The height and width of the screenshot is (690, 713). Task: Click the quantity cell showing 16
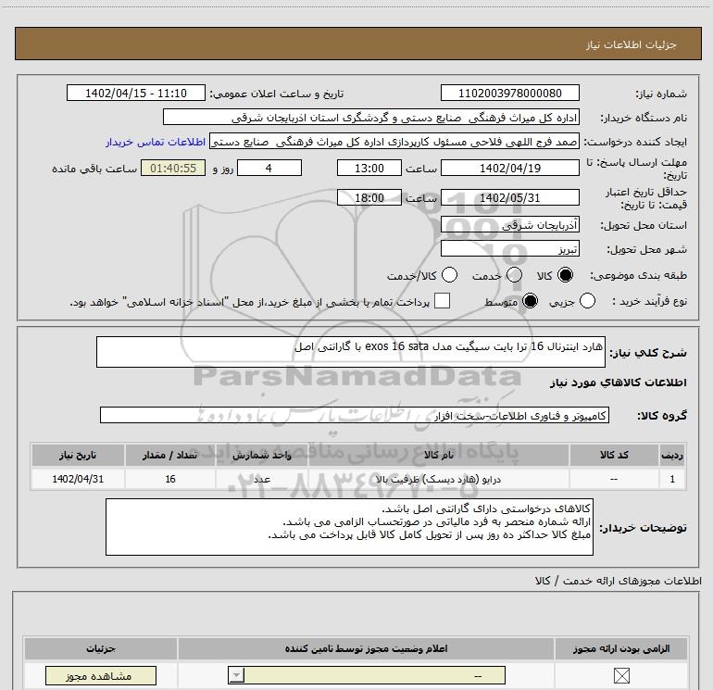point(170,480)
